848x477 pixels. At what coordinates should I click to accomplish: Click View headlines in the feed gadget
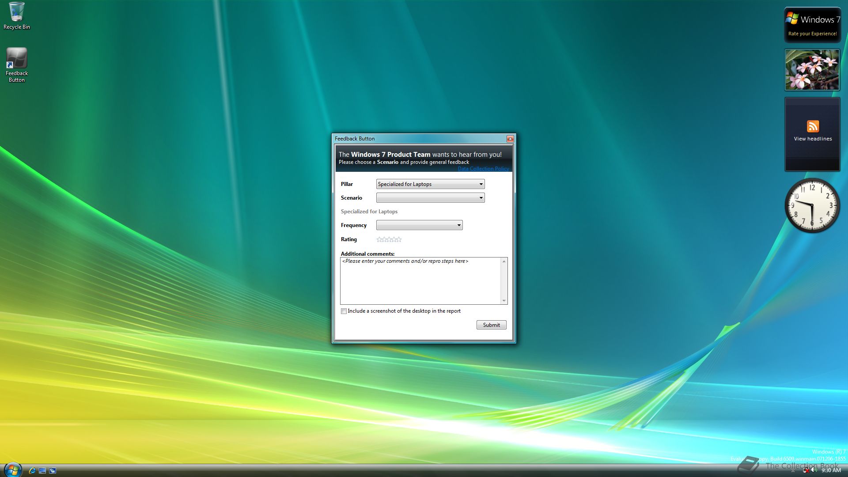coord(813,139)
